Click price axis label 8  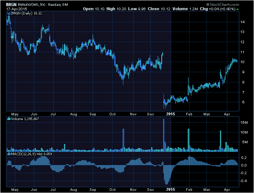[243, 82]
